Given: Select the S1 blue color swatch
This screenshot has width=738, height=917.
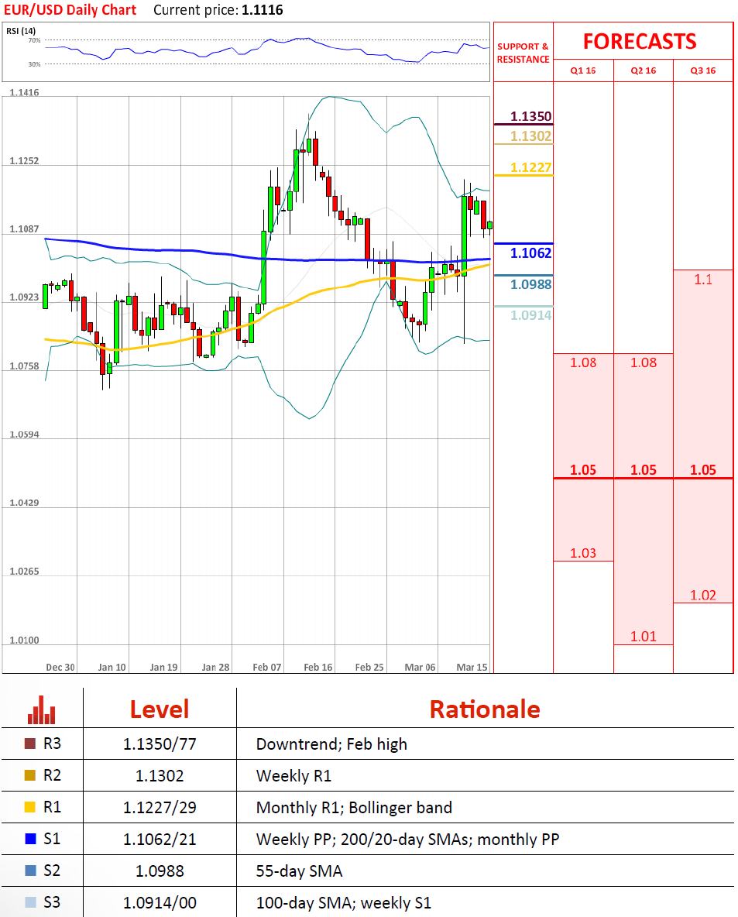Looking at the screenshot, I should click(x=30, y=839).
